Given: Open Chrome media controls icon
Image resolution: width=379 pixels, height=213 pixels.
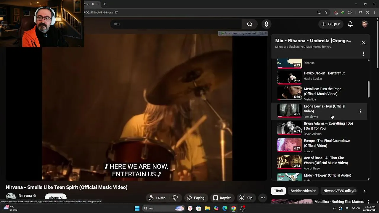Looking at the screenshot, I should [x=360, y=12].
